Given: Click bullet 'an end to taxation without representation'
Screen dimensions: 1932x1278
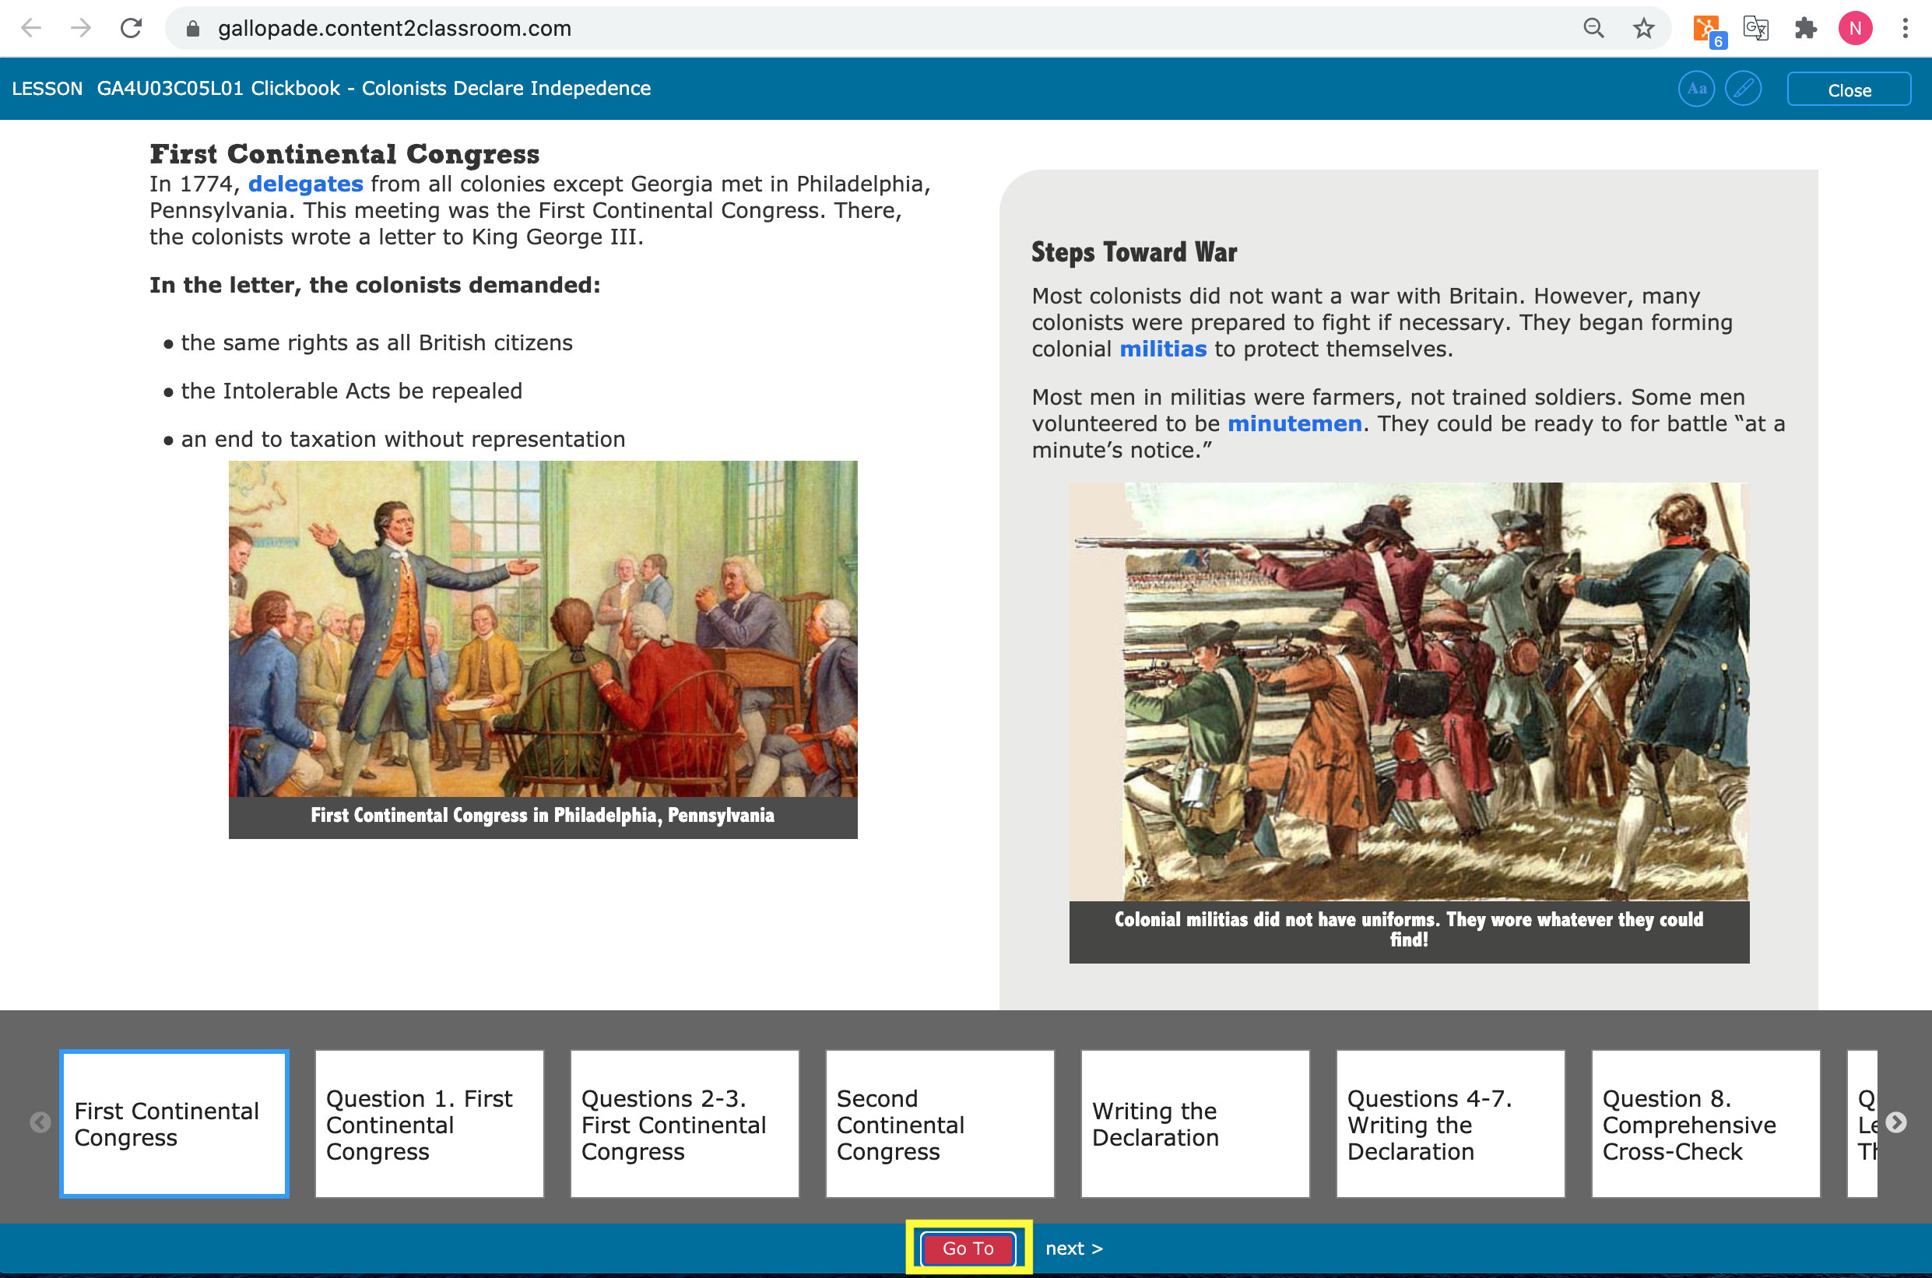Looking at the screenshot, I should (402, 439).
